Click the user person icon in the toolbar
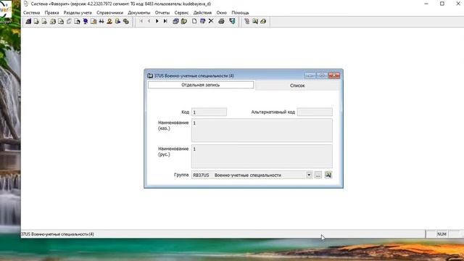The width and height of the screenshot is (464, 261). tap(109, 21)
